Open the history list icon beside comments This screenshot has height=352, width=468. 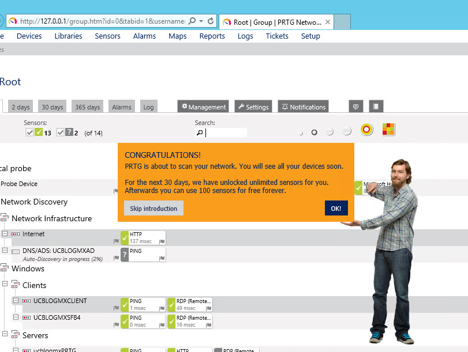[376, 107]
